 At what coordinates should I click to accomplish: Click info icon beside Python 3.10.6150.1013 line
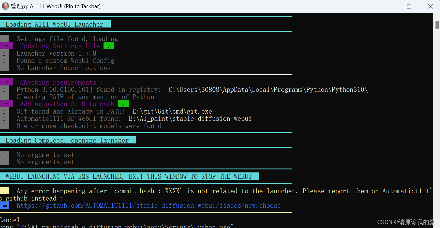tap(4, 90)
